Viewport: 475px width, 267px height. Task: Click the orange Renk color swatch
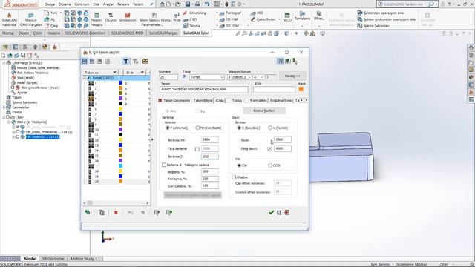[x=301, y=89]
